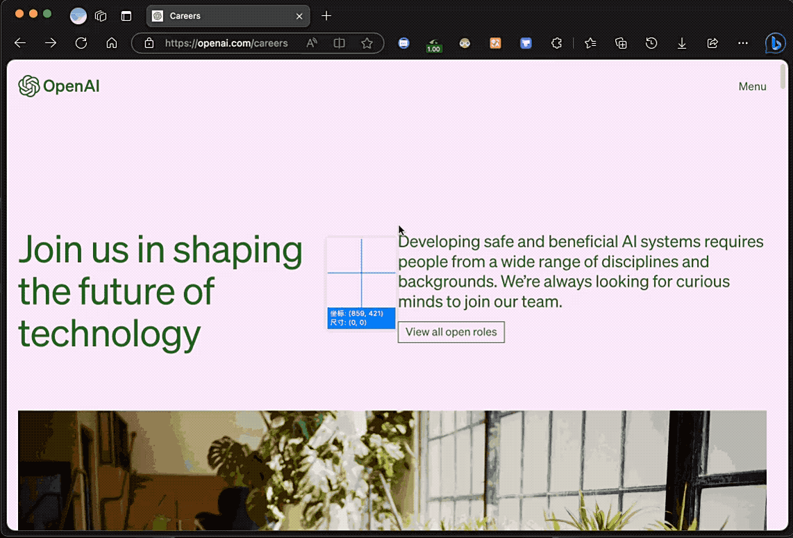Open the Menu on OpenAI site
The image size is (793, 538).
point(752,87)
